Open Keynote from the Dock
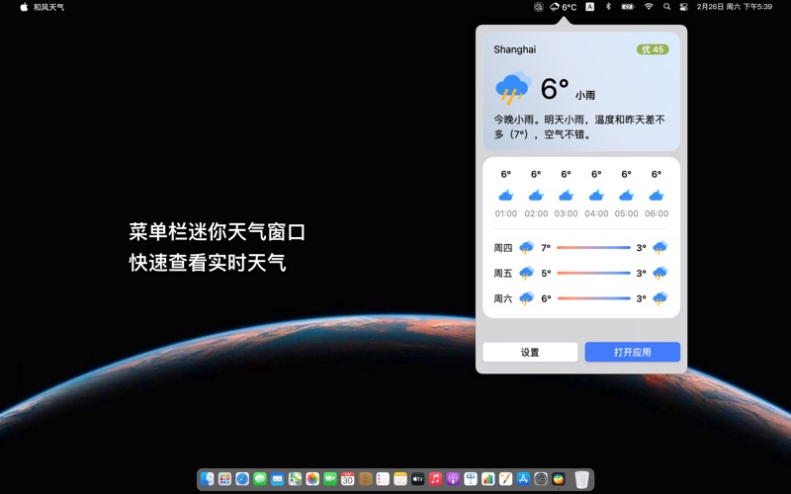Screen dimensions: 791x494 tap(471, 479)
